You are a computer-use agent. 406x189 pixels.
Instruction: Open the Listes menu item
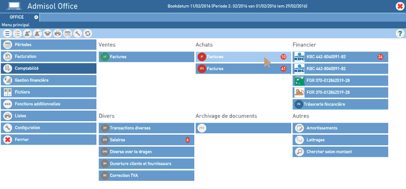pyautogui.click(x=49, y=116)
